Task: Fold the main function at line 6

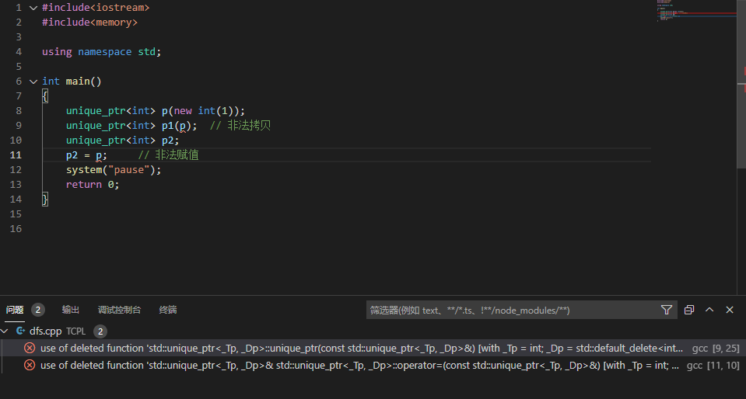Action: 33,82
